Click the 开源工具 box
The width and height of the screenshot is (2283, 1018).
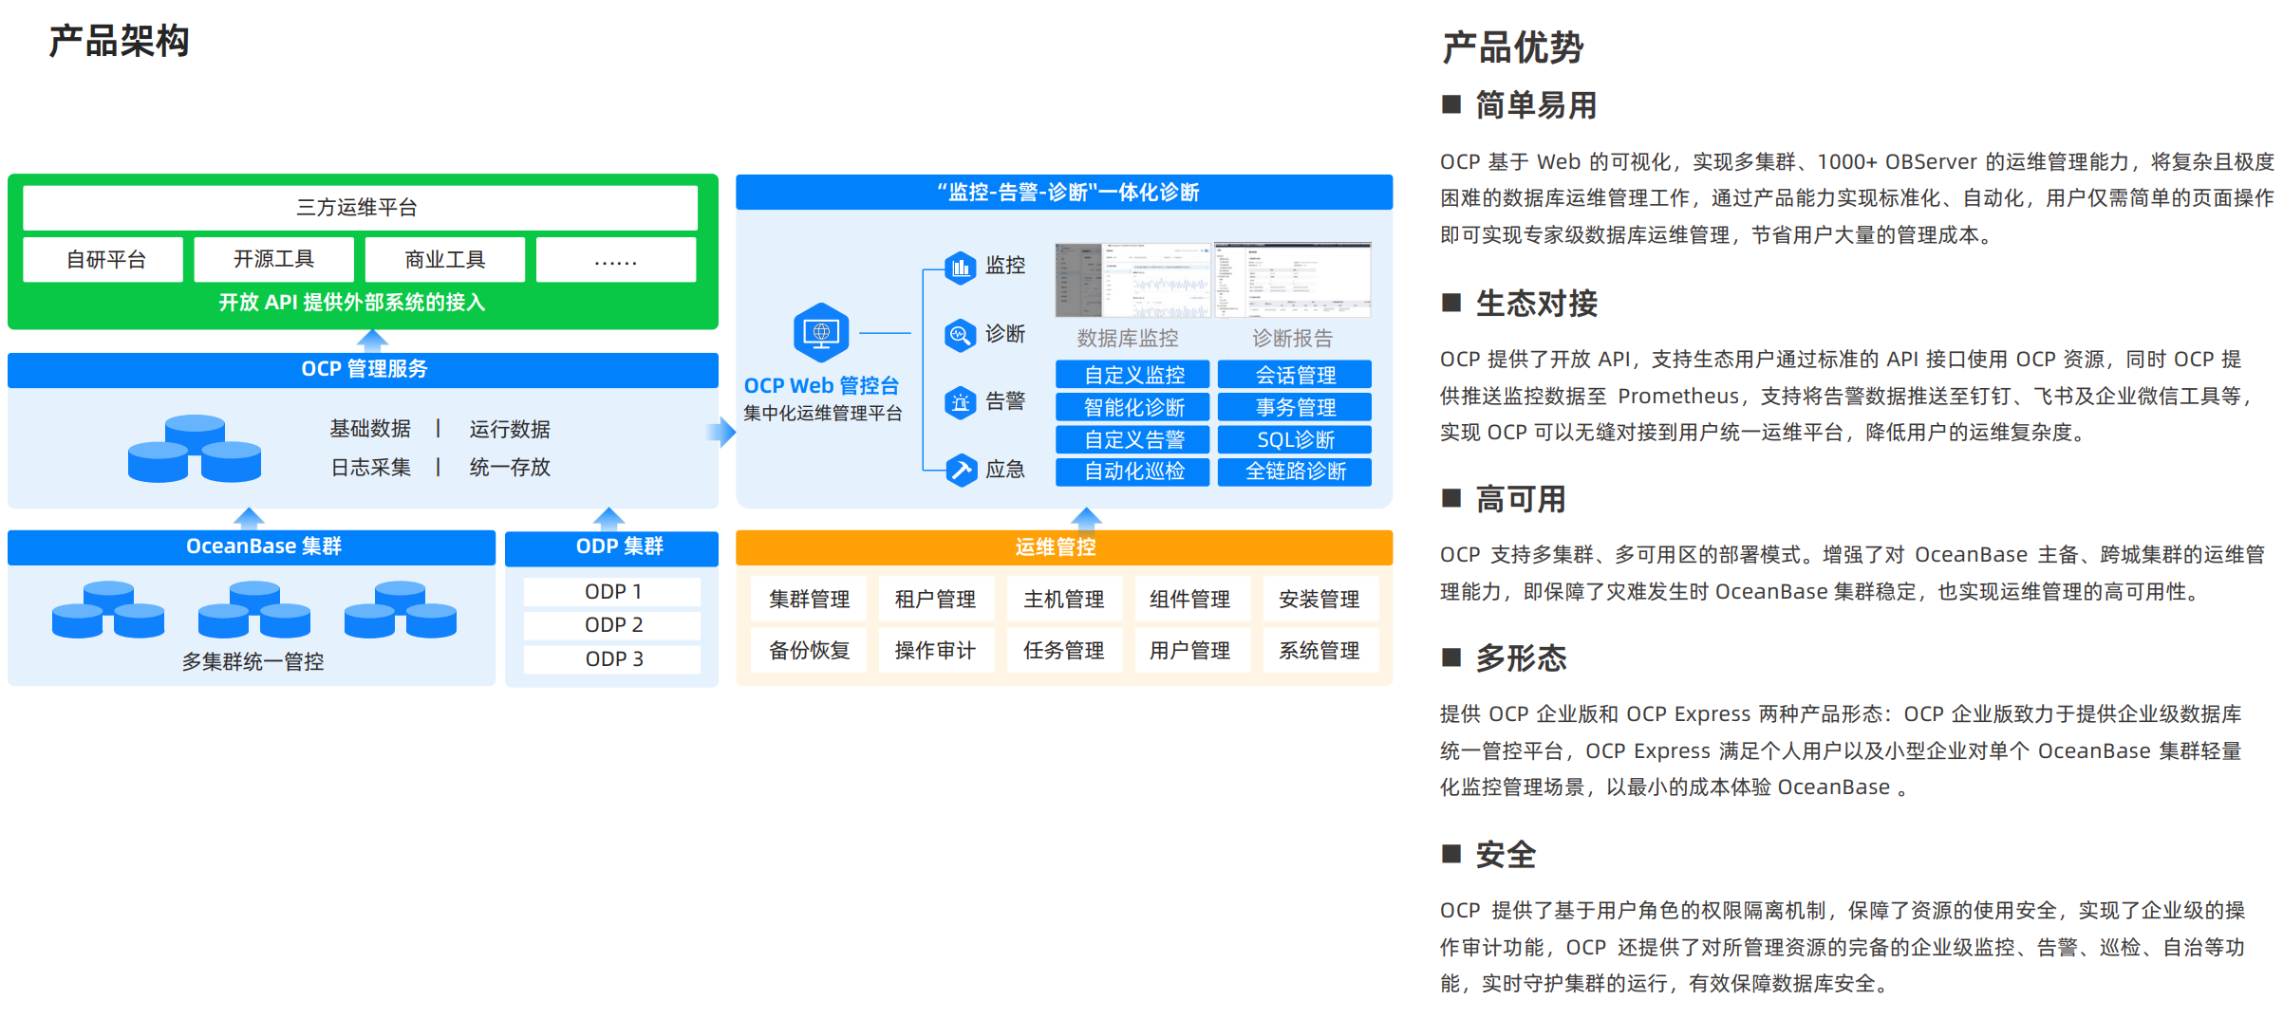(x=273, y=259)
